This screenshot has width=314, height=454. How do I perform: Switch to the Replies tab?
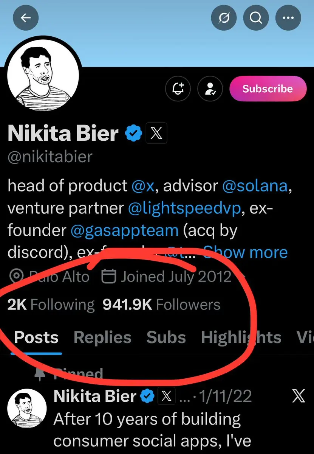102,337
